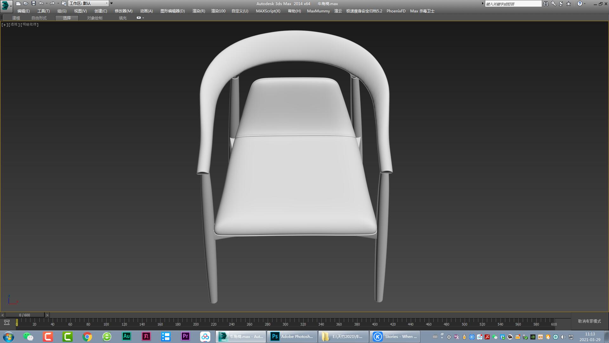Toggle the 明暗处理 viewport shading label
609x343 pixels.
click(30, 24)
